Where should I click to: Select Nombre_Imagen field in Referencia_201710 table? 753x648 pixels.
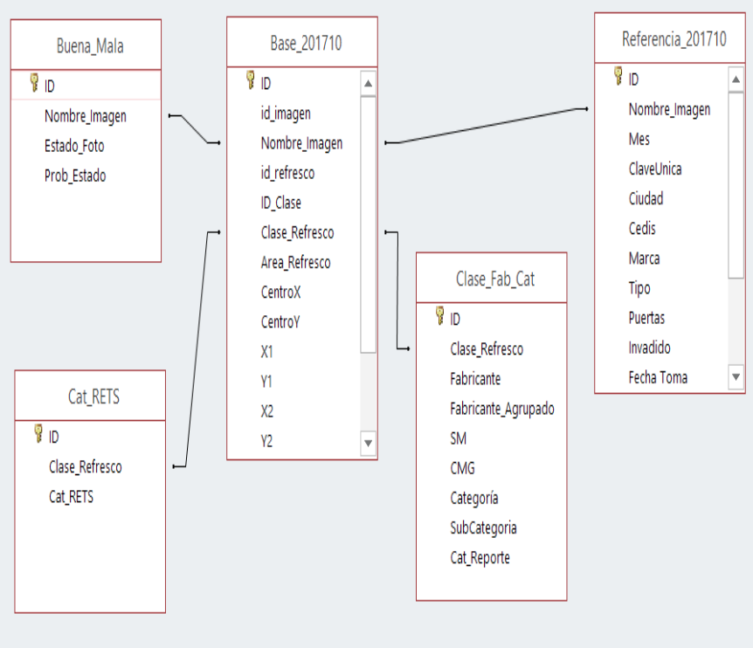click(669, 109)
